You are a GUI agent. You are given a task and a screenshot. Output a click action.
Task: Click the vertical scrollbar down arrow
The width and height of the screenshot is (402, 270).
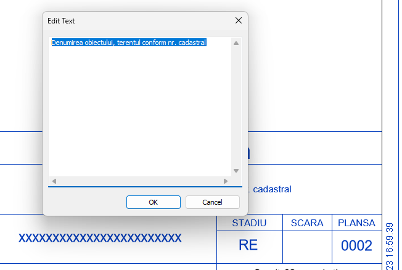(236, 171)
